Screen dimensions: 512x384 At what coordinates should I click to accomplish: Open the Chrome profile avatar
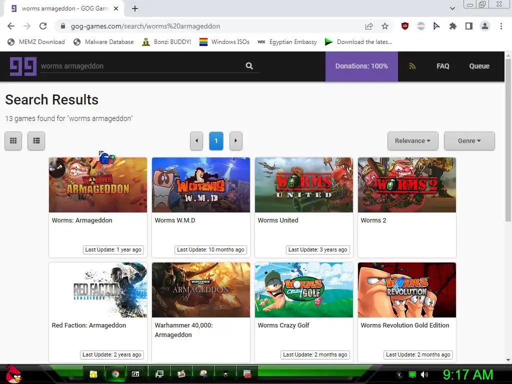point(485,26)
